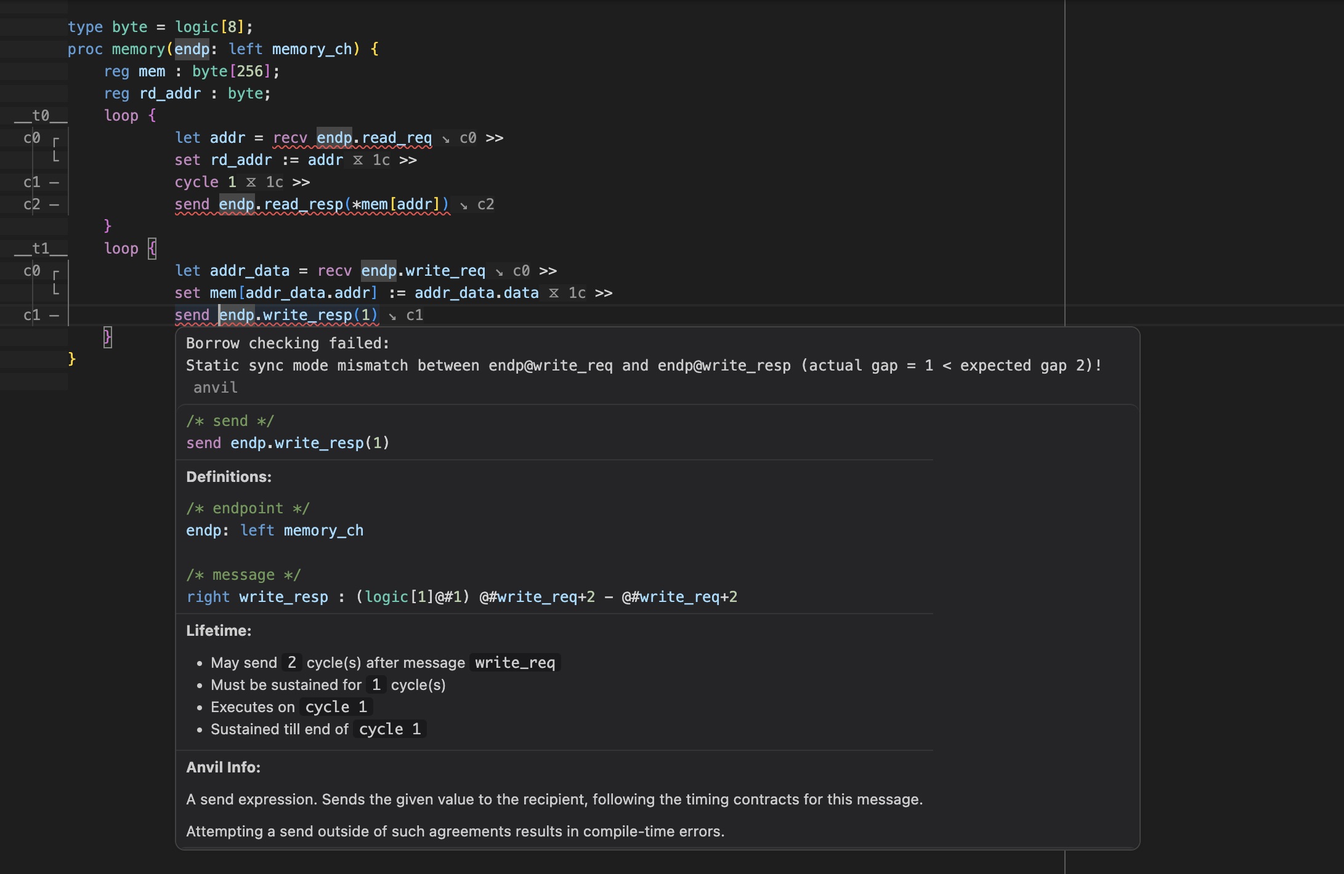This screenshot has width=1344, height=874.
Task: Click the 'anvil' source label in the popup
Action: click(x=216, y=388)
